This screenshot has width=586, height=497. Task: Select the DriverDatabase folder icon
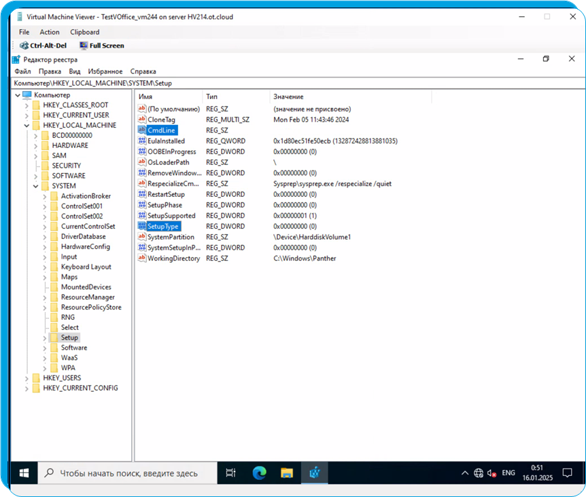pos(54,236)
